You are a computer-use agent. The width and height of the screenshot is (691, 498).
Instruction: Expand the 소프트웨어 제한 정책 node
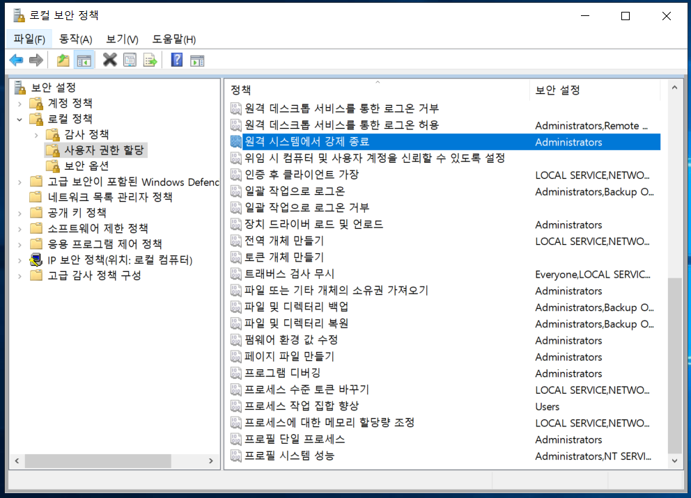point(20,229)
